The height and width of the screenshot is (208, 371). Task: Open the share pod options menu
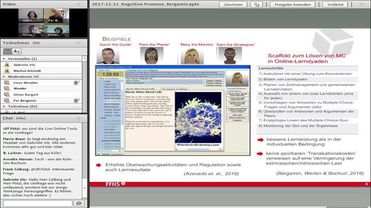pyautogui.click(x=363, y=4)
